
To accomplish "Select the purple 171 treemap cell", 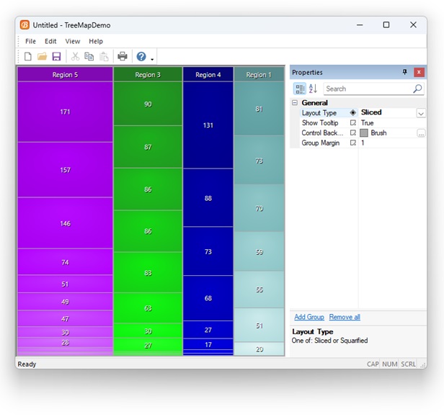I will tap(65, 112).
